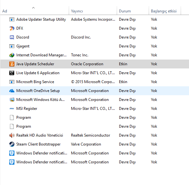Click the Live Update 6 Application icon
Image resolution: width=189 pixels, height=185 pixels.
point(12,73)
